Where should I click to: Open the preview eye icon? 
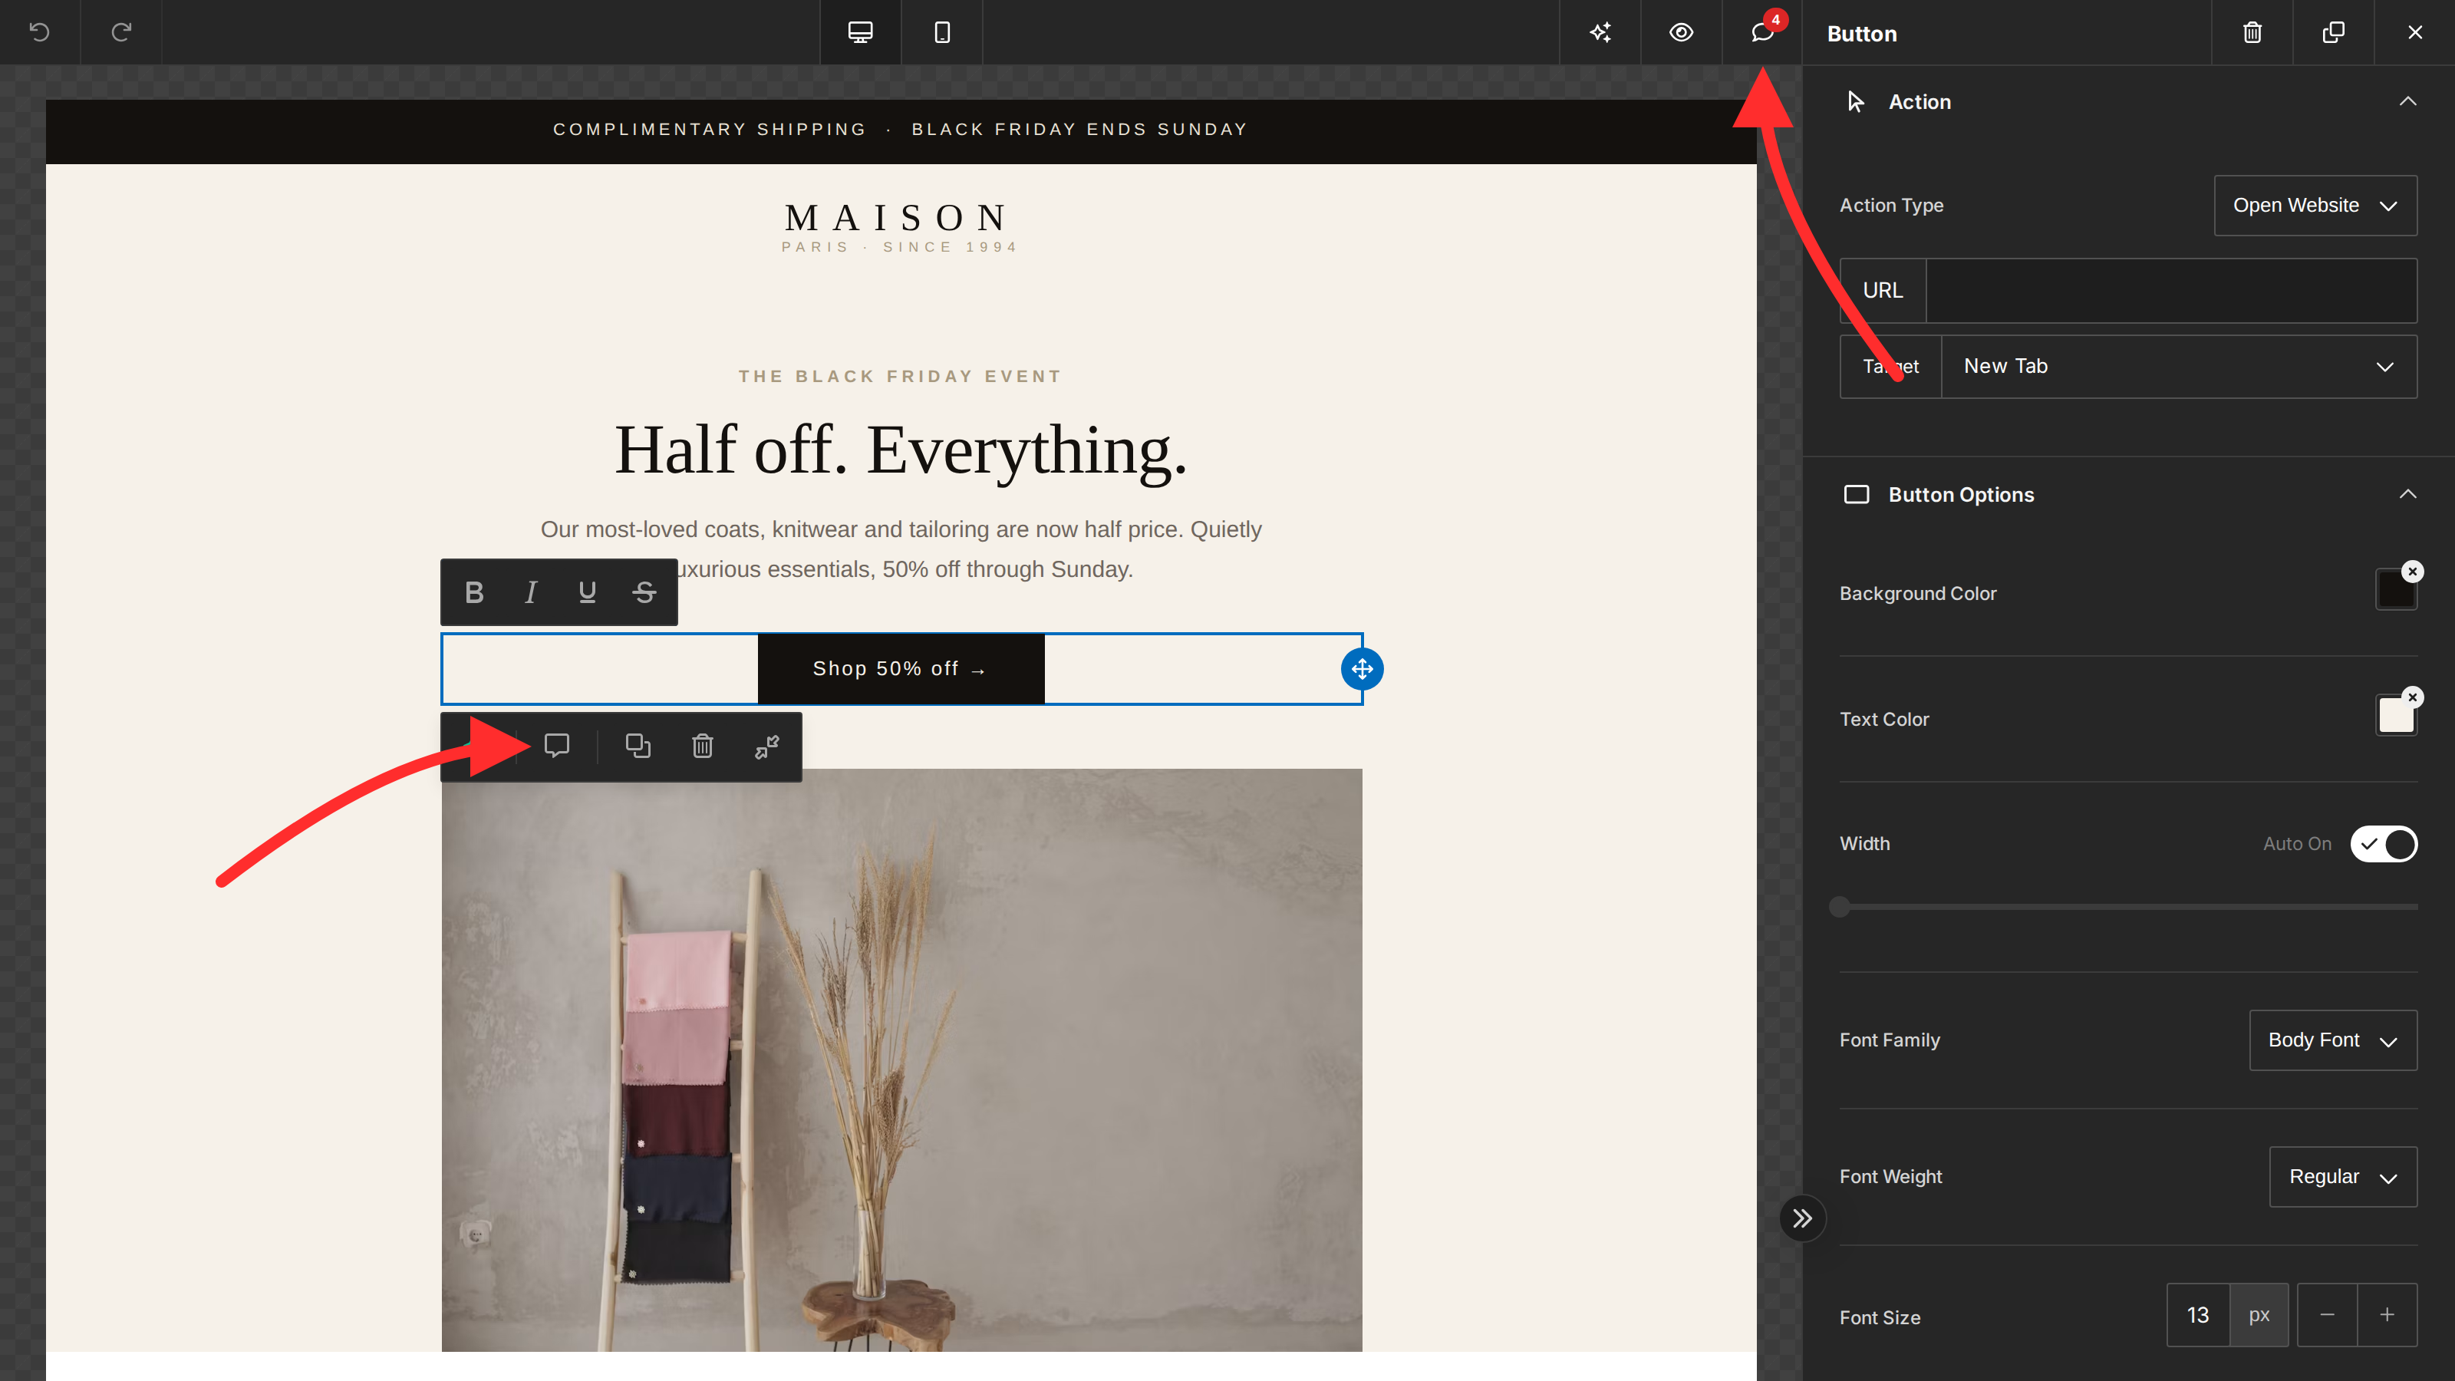[x=1681, y=32]
